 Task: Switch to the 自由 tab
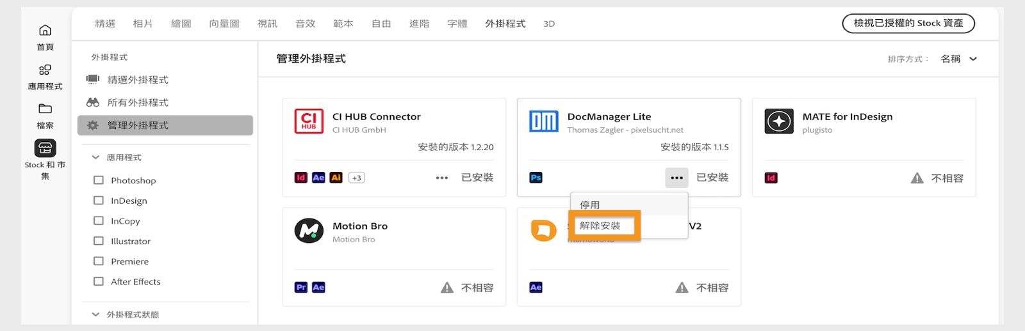(x=381, y=24)
